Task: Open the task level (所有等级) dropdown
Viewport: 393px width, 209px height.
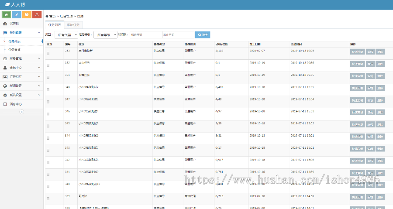Action: pyautogui.click(x=105, y=35)
